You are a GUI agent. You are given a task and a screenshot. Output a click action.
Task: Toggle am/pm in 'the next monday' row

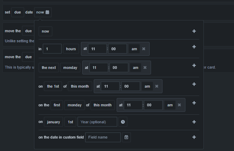pos(135,68)
